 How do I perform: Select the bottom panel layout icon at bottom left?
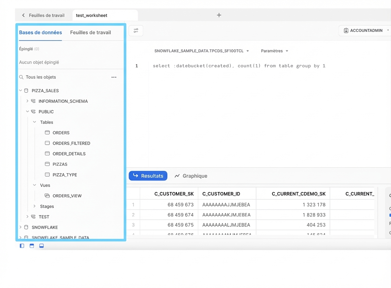pyautogui.click(x=41, y=245)
